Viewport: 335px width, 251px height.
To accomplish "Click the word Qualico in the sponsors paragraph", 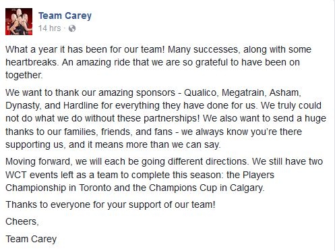I will pos(200,92).
